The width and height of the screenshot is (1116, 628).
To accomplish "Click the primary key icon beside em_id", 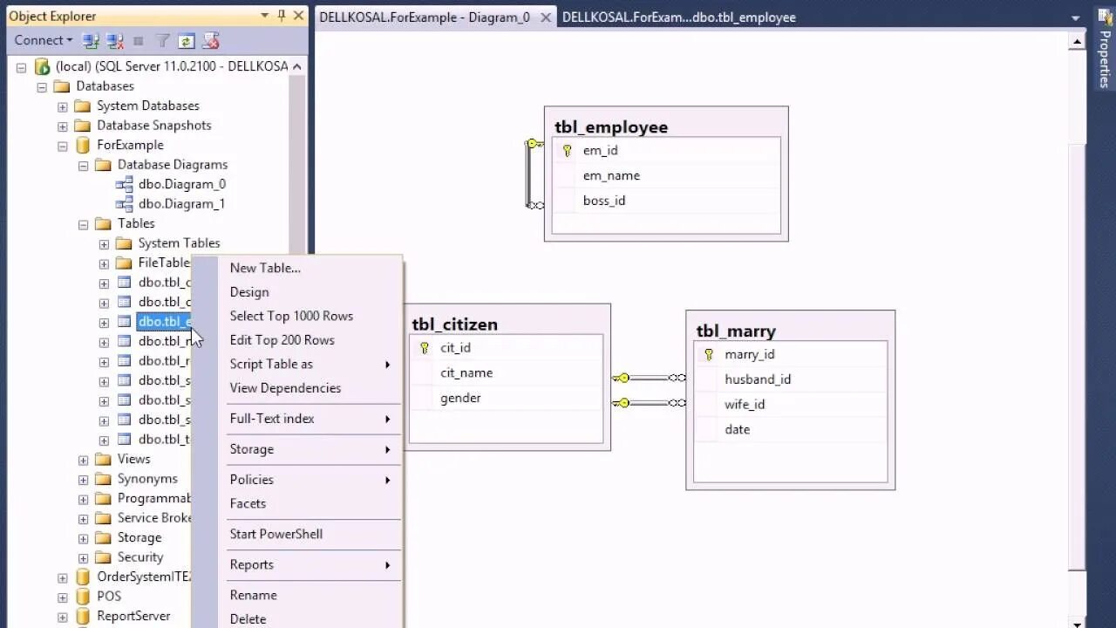I will click(566, 150).
